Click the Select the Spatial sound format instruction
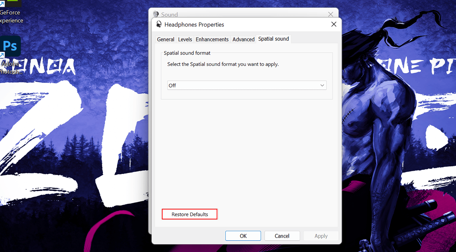 point(223,64)
